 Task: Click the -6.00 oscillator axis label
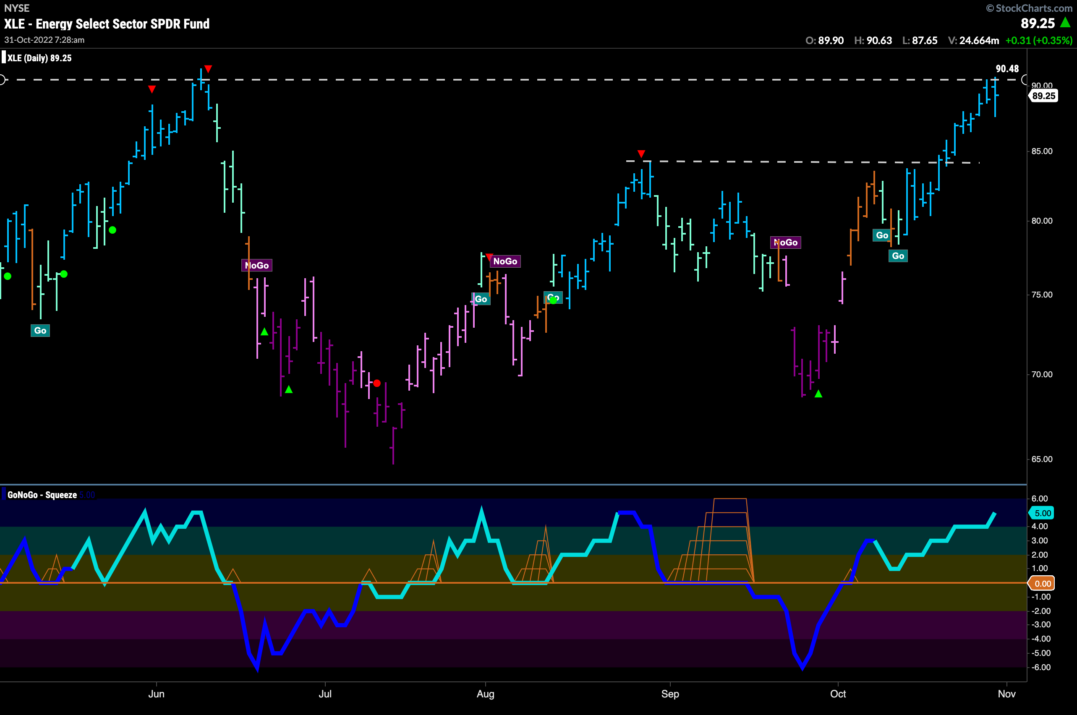[1041, 667]
